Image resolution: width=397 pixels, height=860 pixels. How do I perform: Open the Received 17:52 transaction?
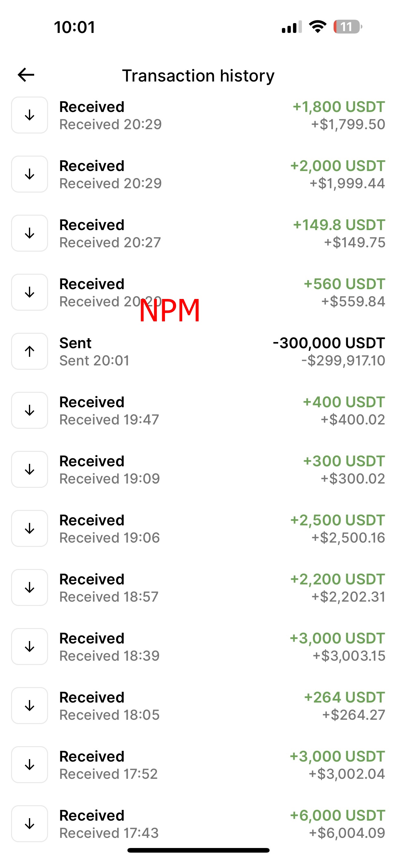[x=198, y=765]
